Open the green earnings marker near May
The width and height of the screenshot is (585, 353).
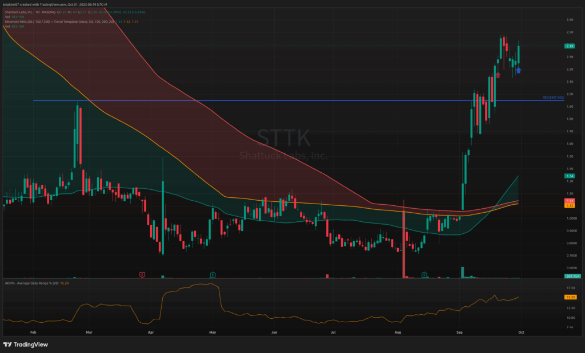[x=212, y=275]
